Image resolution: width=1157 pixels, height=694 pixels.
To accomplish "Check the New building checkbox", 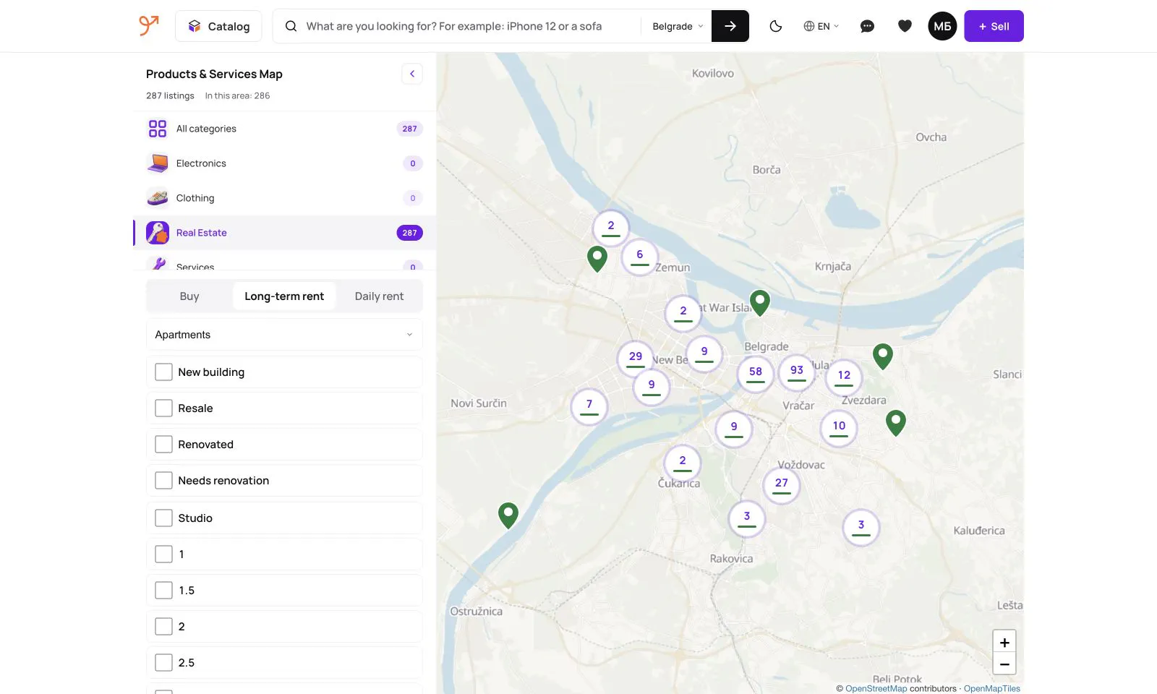I will (x=164, y=372).
